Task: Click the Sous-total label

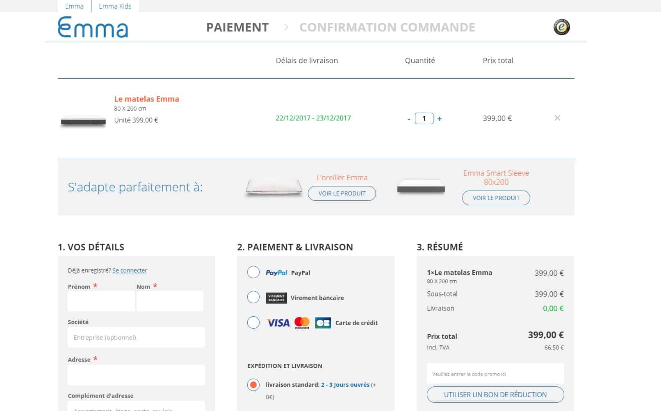Action: coord(442,294)
